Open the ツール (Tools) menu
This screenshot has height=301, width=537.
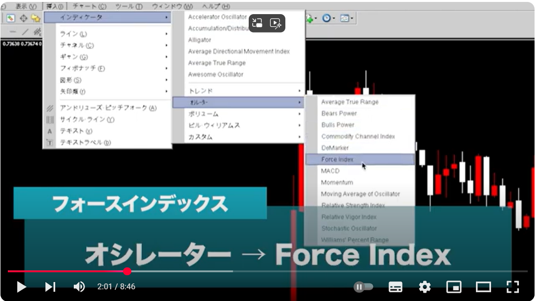click(x=129, y=6)
